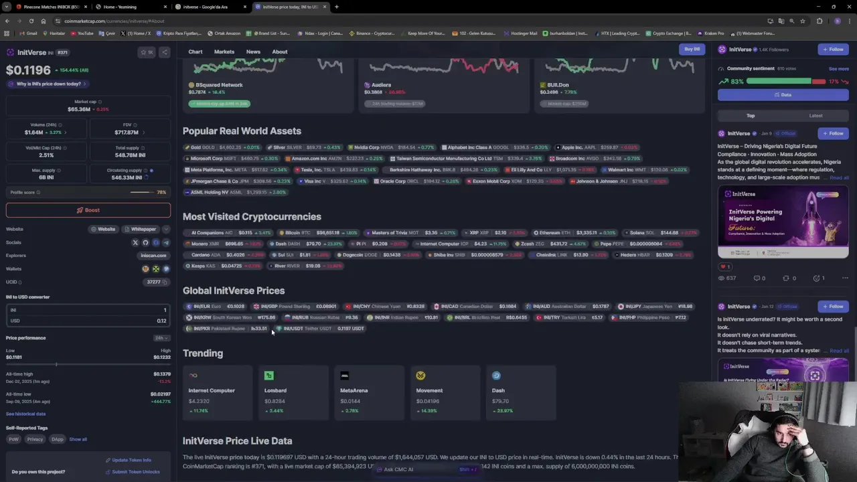Open a new browser tab with plus icon
857x482 pixels.
pos(336,7)
